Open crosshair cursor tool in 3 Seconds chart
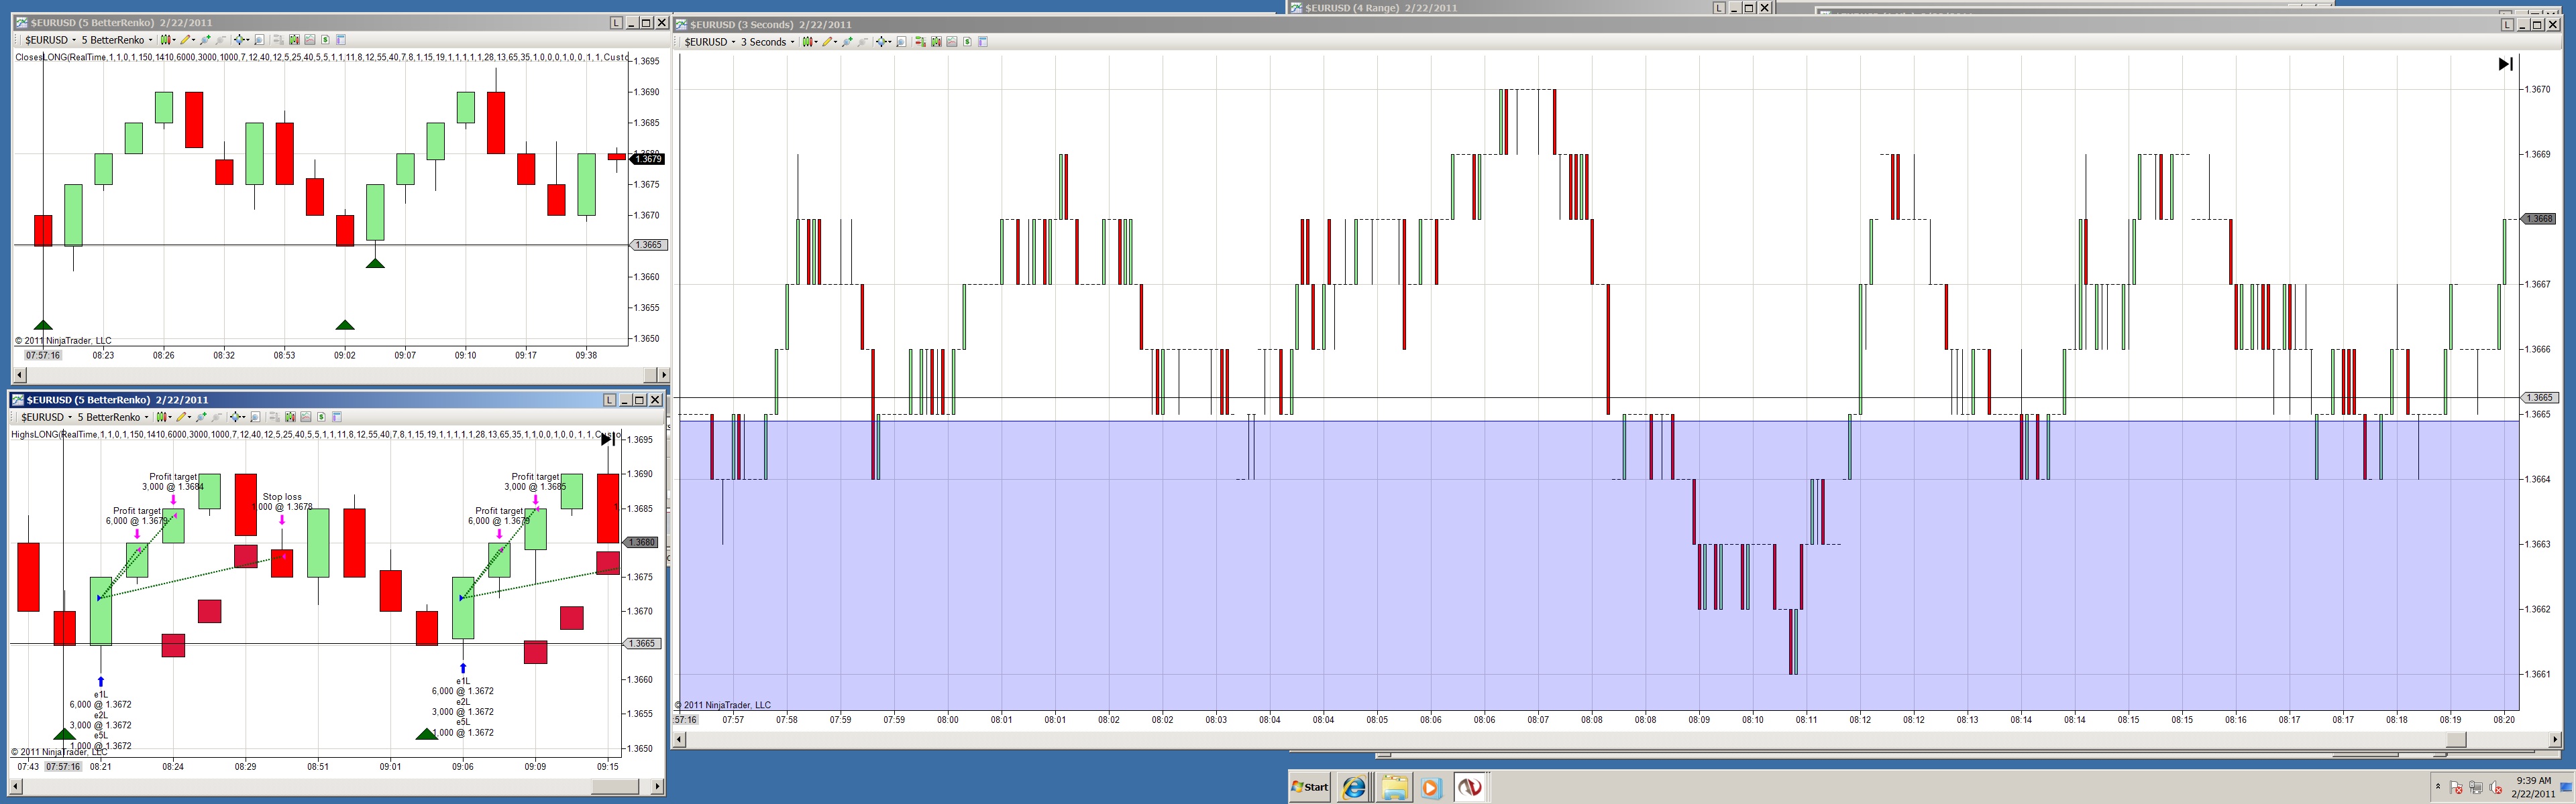The height and width of the screenshot is (804, 2576). pyautogui.click(x=882, y=42)
